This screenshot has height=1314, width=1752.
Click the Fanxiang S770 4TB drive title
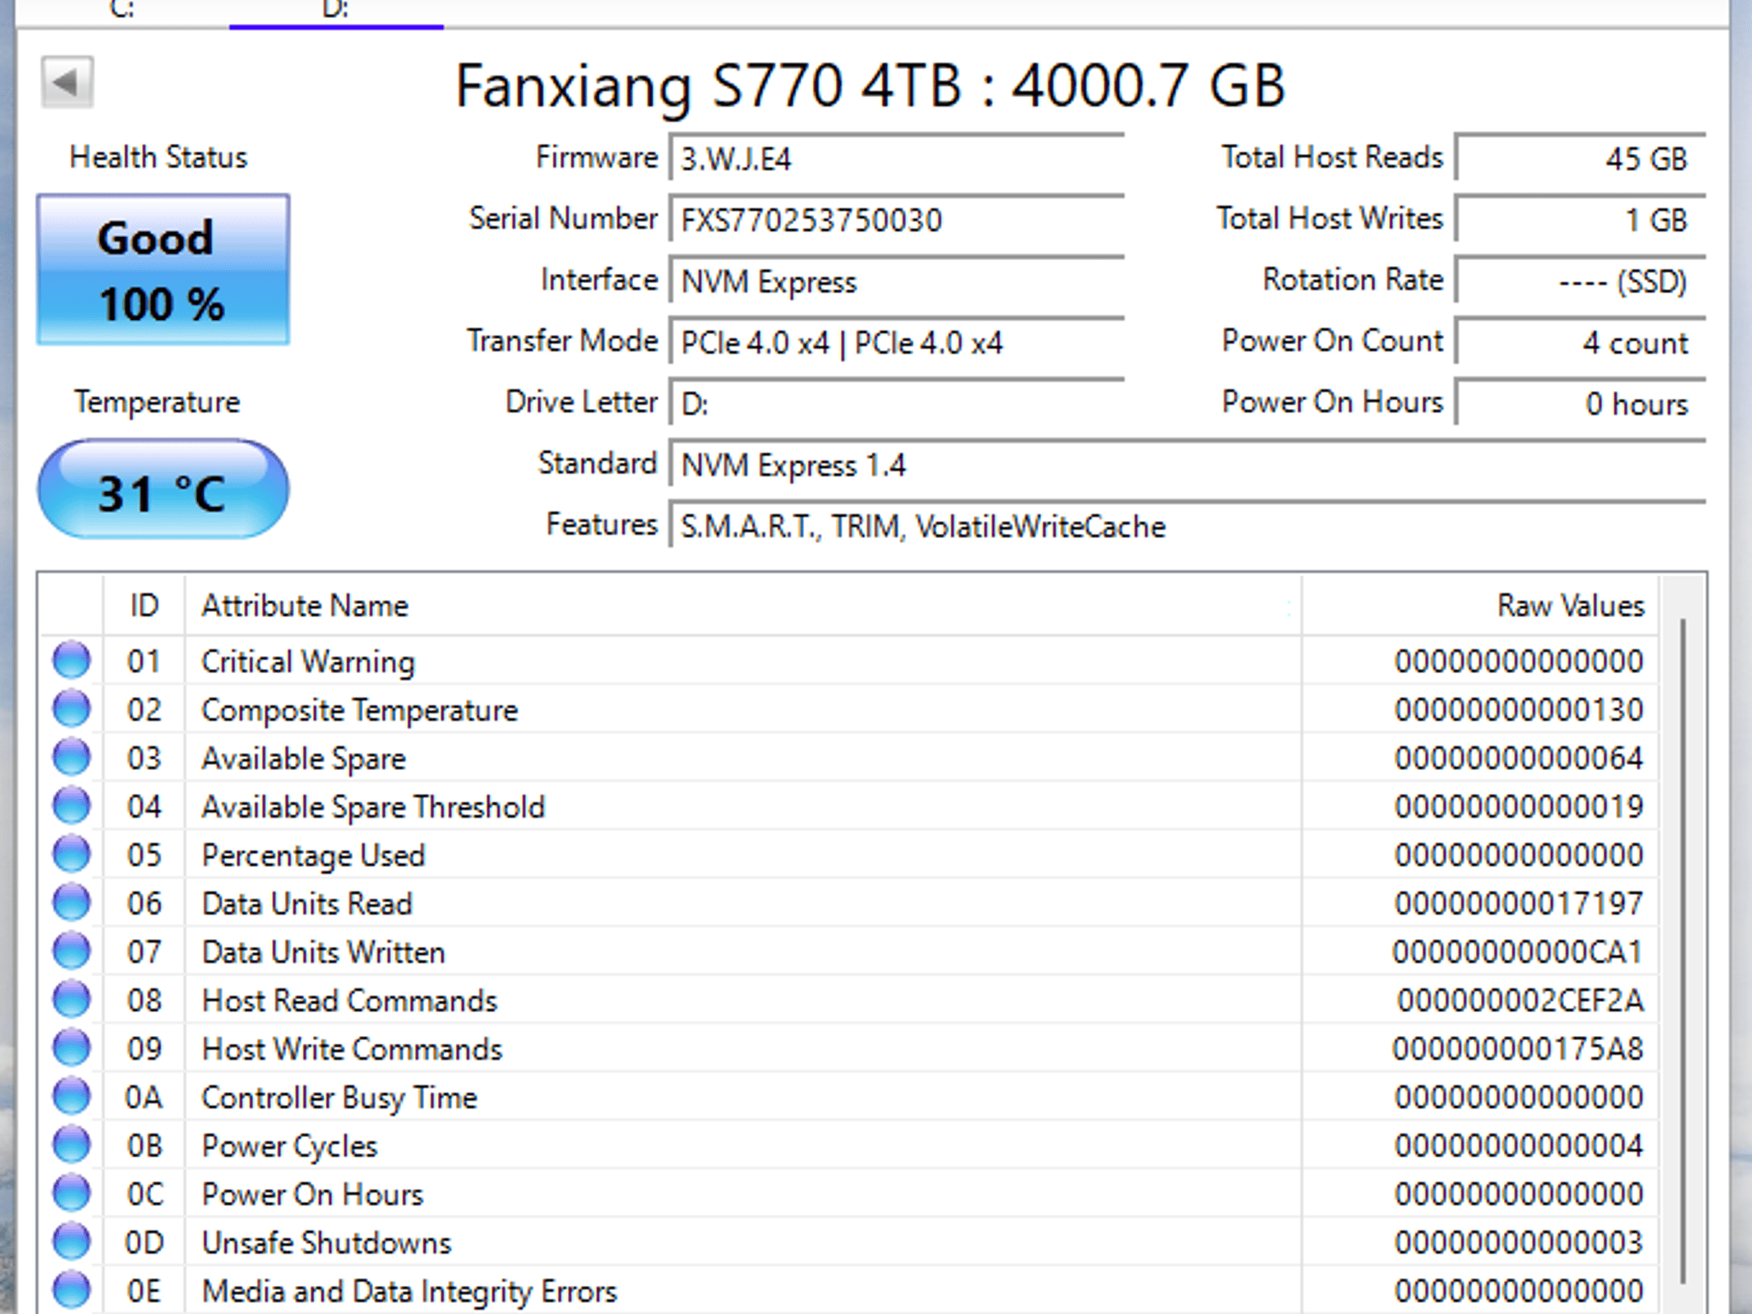click(x=870, y=86)
